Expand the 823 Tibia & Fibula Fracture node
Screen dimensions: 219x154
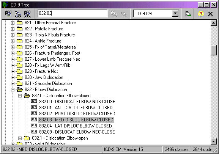click(13, 35)
